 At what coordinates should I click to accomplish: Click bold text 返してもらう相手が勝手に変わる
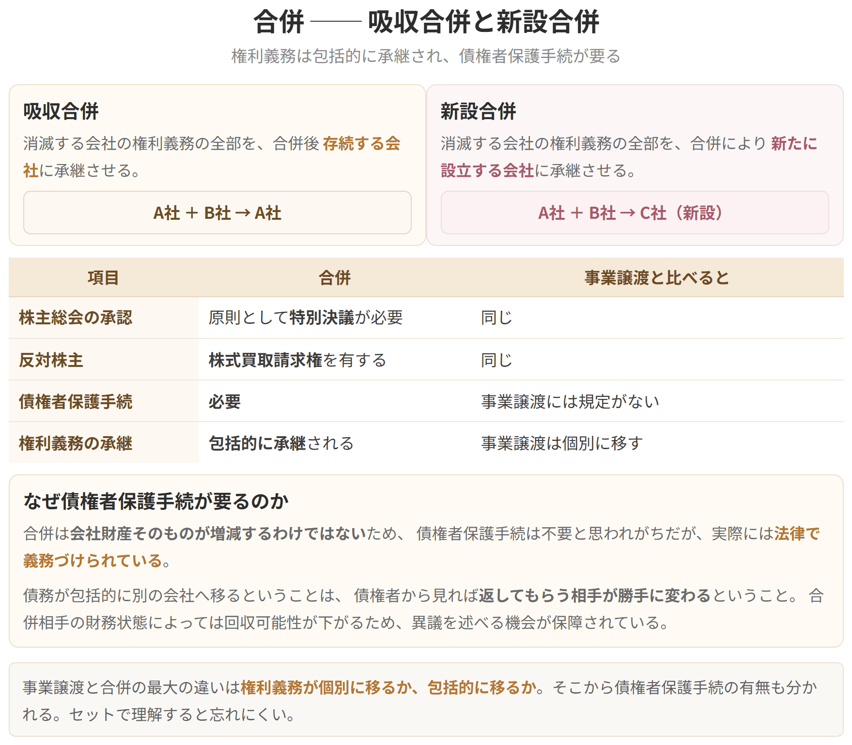click(595, 595)
